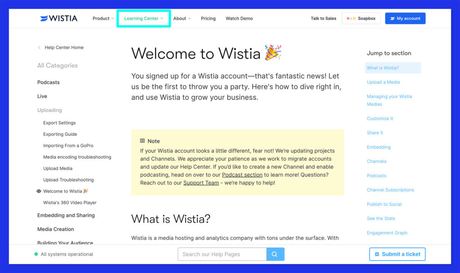Select Watch Demo in navigation
Screen dimensions: 460x273
pyautogui.click(x=239, y=18)
